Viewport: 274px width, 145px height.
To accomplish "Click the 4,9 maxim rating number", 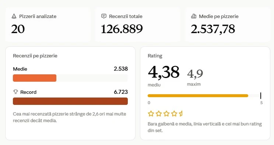I will [x=195, y=74].
